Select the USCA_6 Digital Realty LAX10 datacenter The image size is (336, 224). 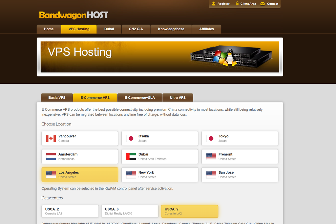tap(130, 211)
